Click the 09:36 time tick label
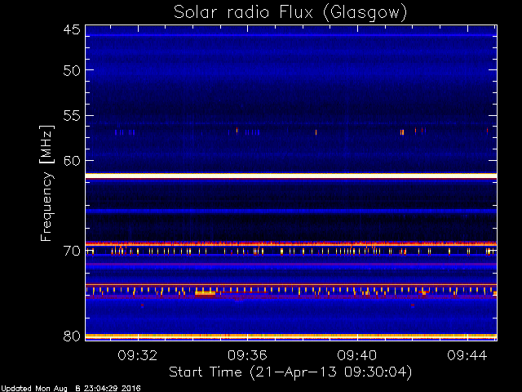This screenshot has width=522, height=392. [247, 355]
